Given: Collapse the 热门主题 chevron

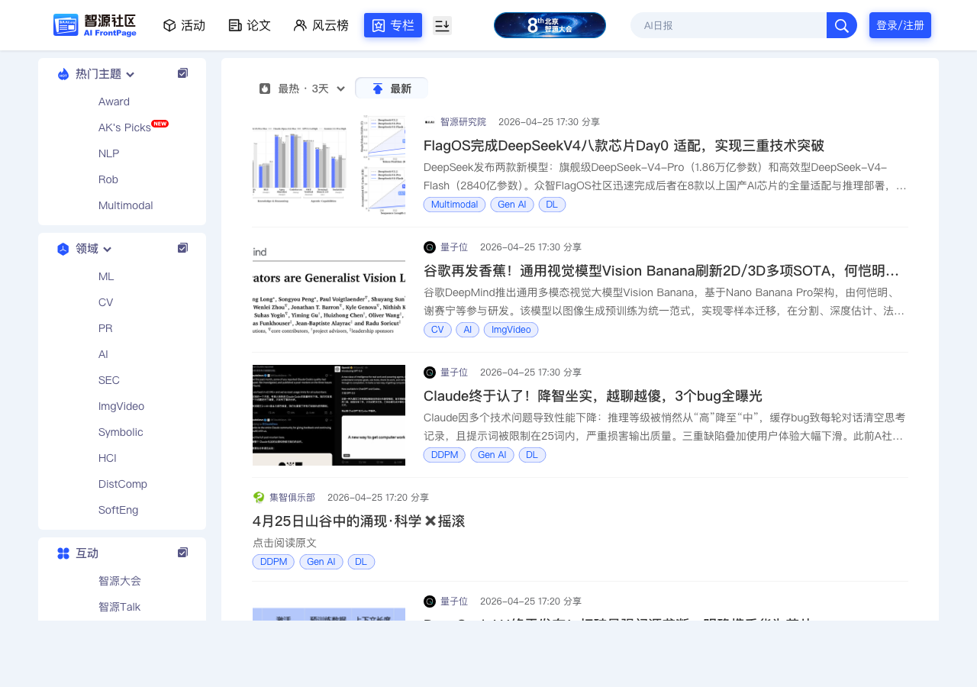Looking at the screenshot, I should (131, 74).
